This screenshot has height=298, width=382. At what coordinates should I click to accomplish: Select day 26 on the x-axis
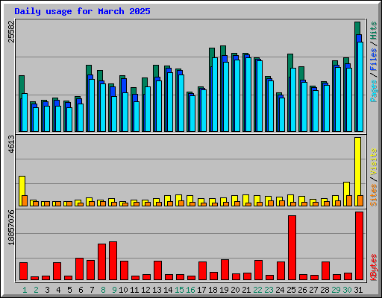click(x=302, y=290)
